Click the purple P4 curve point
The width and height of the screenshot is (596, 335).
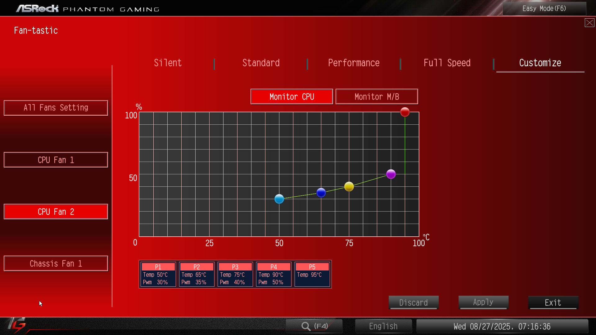(x=391, y=174)
